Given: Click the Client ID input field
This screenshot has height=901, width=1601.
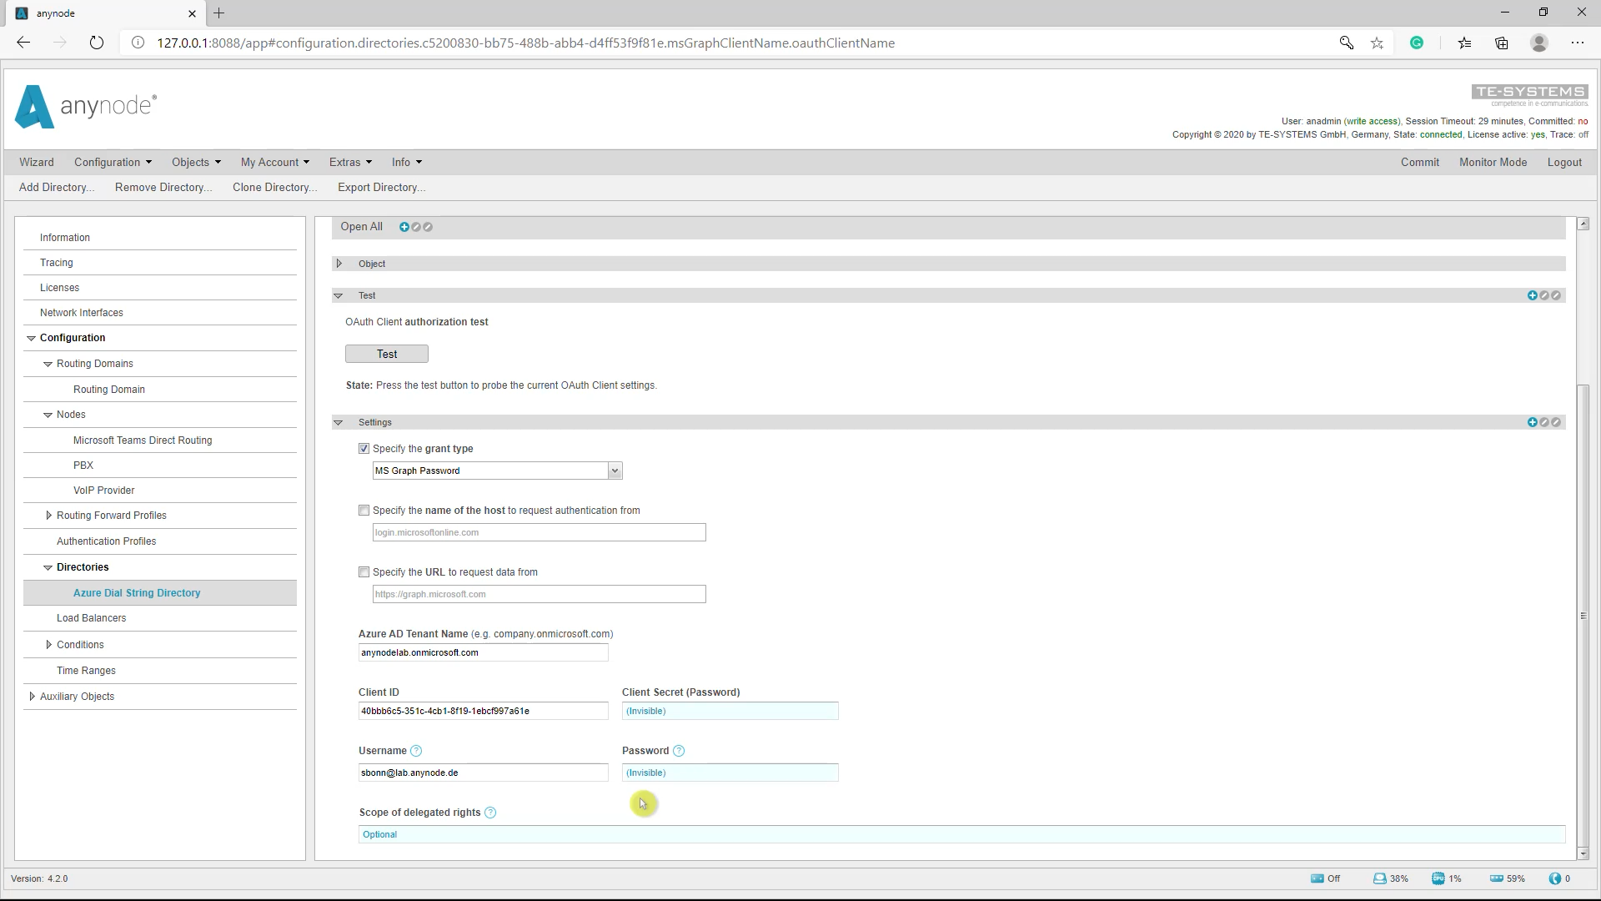Looking at the screenshot, I should point(484,711).
